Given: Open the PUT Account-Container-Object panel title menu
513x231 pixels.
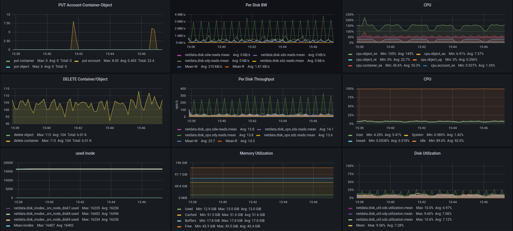Looking at the screenshot, I should click(x=85, y=5).
